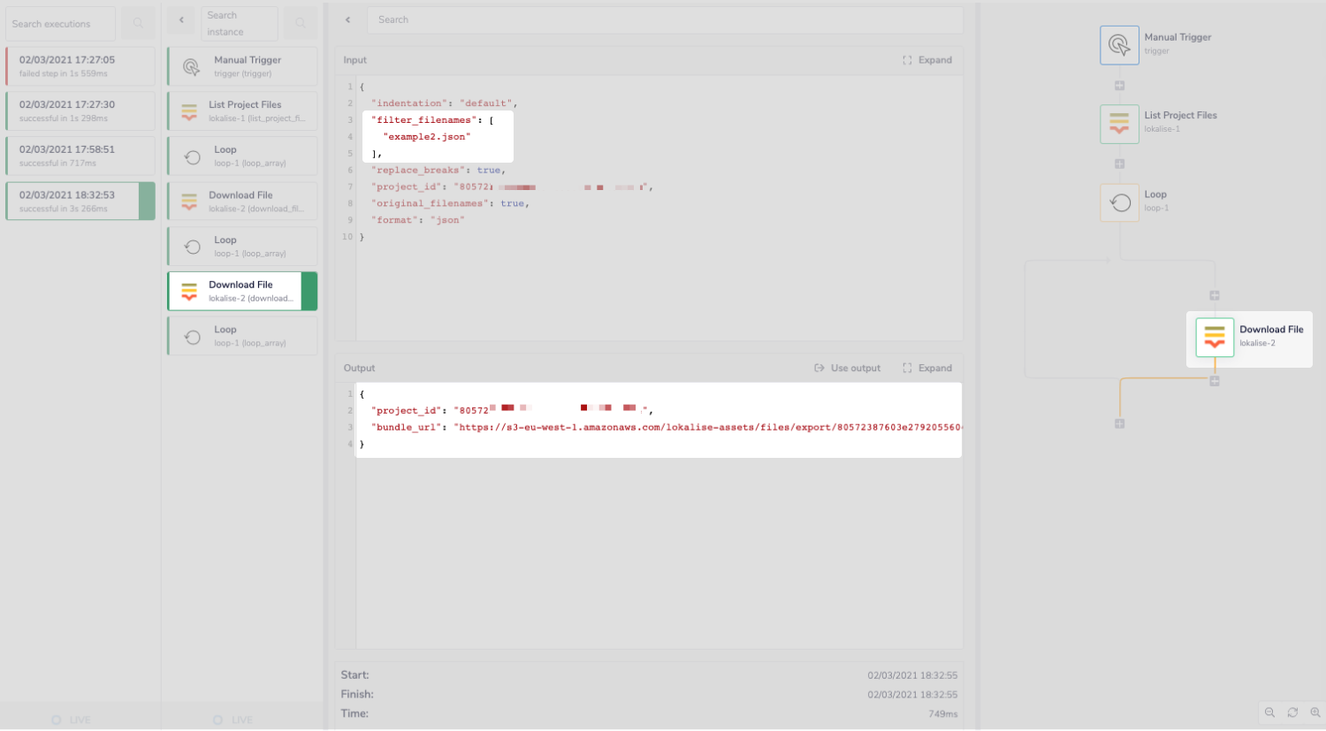This screenshot has height=731, width=1326.
Task: Select the Download File lokalise-2 icon in the canvas
Action: 1214,337
